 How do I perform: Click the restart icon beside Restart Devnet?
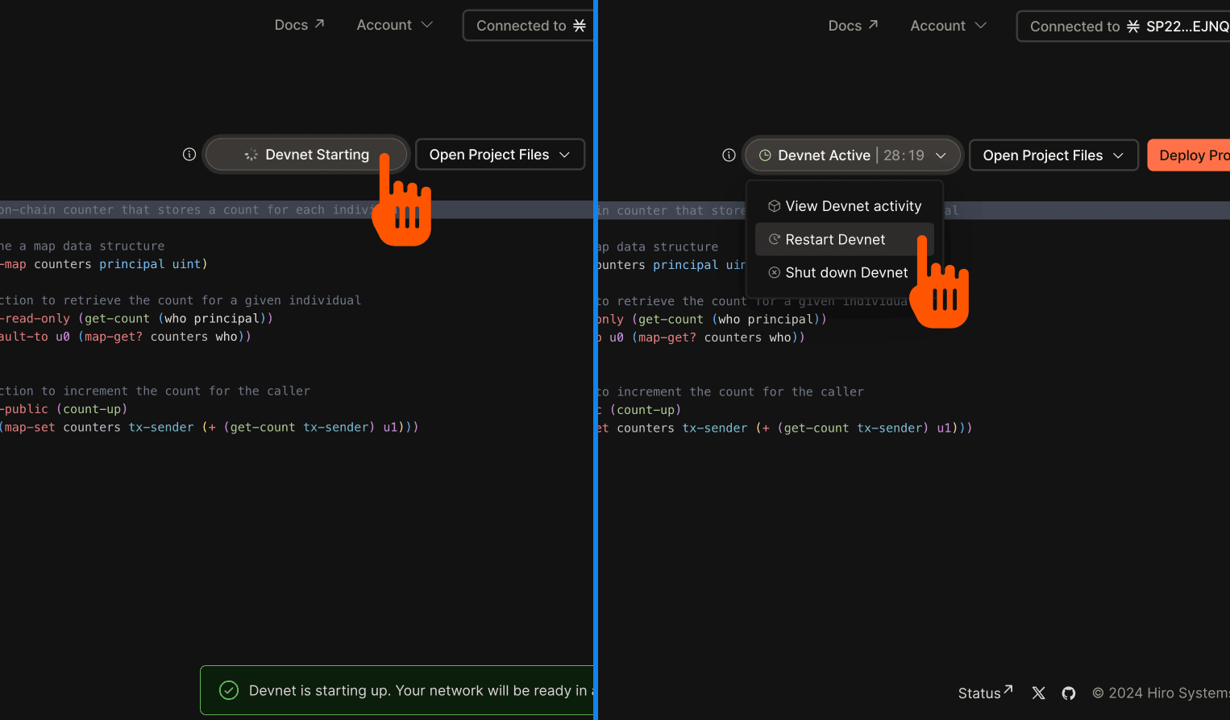(774, 239)
